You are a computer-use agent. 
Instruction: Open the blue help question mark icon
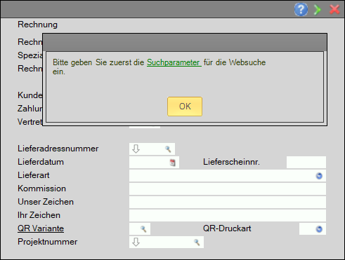tap(301, 9)
